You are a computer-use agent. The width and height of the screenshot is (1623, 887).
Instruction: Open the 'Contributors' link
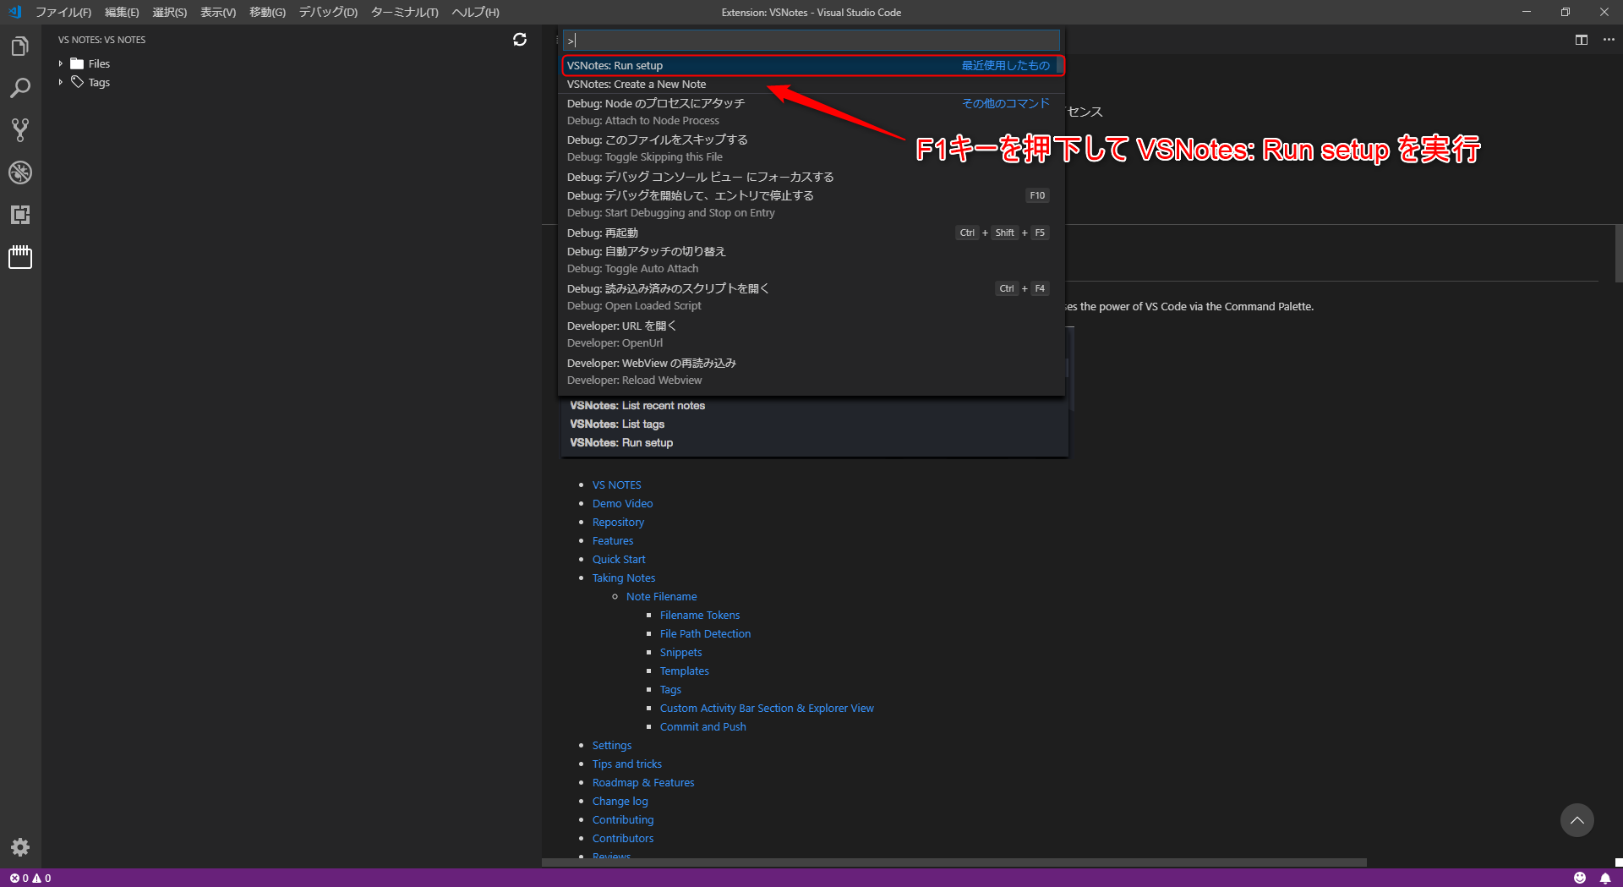[x=623, y=838]
